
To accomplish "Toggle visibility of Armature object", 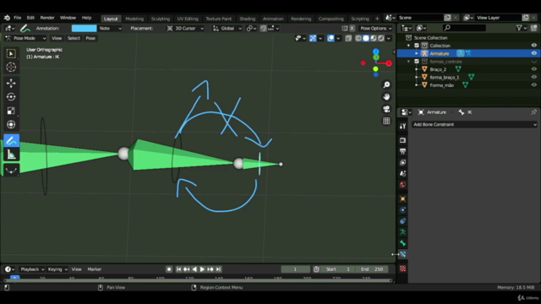I will point(533,53).
